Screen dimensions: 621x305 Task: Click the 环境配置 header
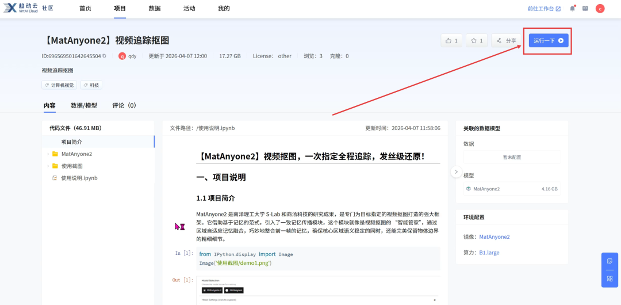tap(474, 217)
